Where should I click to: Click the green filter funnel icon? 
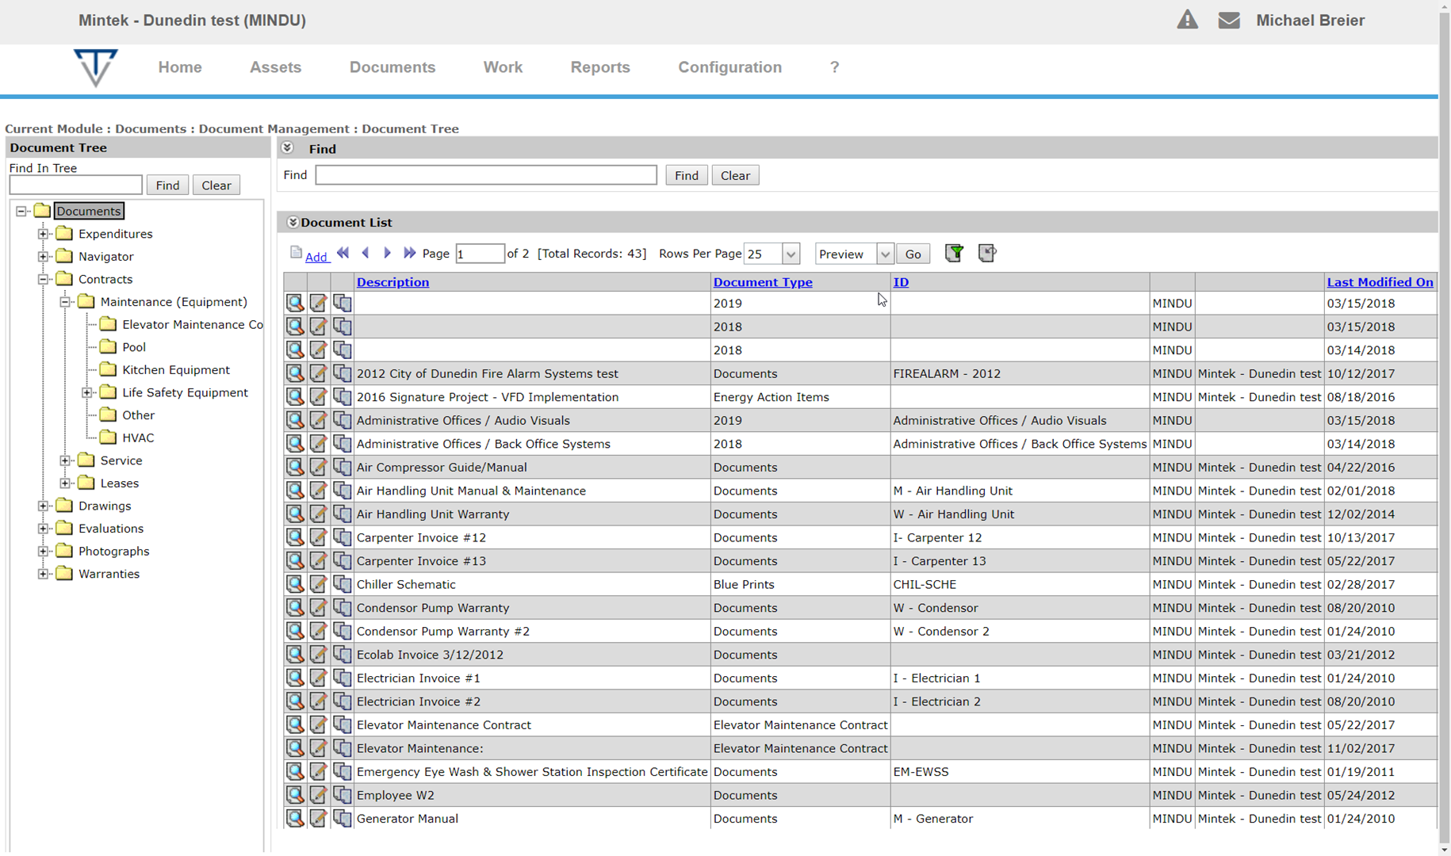[x=955, y=254]
